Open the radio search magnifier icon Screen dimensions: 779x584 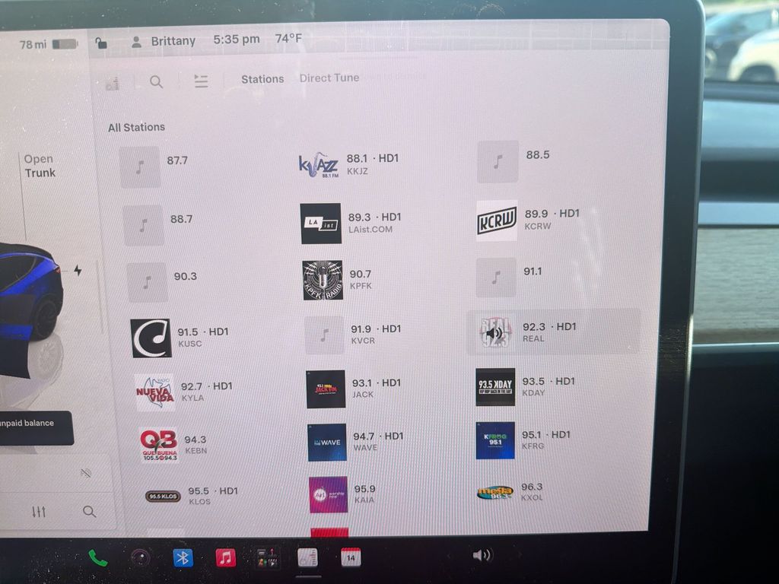pyautogui.click(x=156, y=82)
